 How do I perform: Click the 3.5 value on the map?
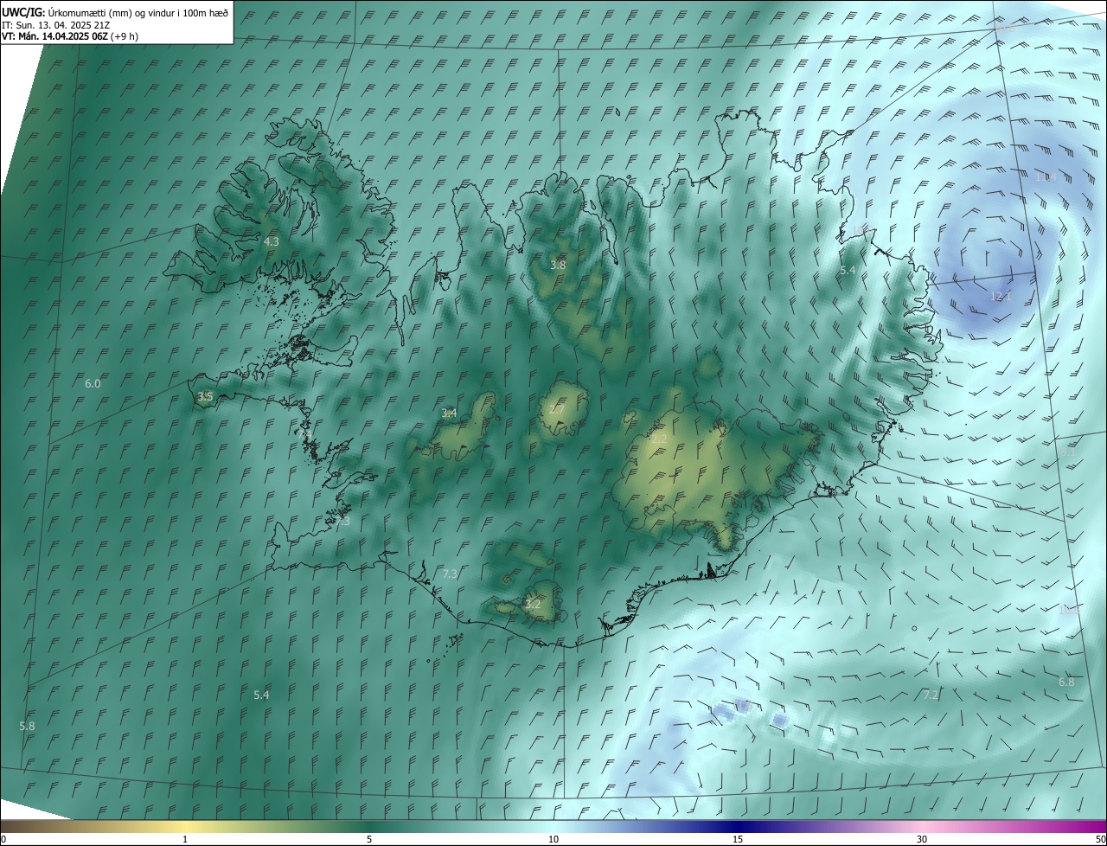click(x=205, y=397)
